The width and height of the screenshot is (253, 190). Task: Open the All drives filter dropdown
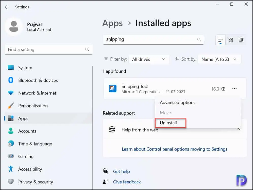tap(149, 59)
